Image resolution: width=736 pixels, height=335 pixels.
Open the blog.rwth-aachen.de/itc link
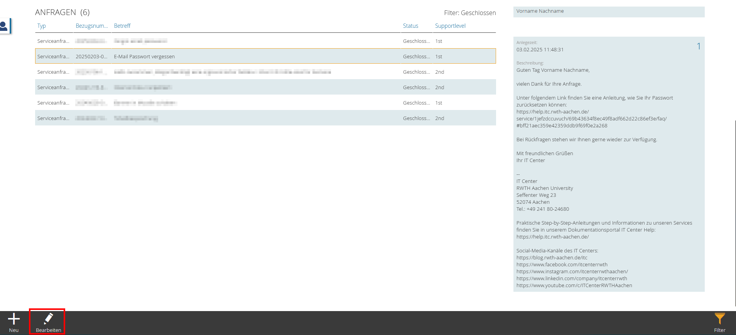[552, 257]
